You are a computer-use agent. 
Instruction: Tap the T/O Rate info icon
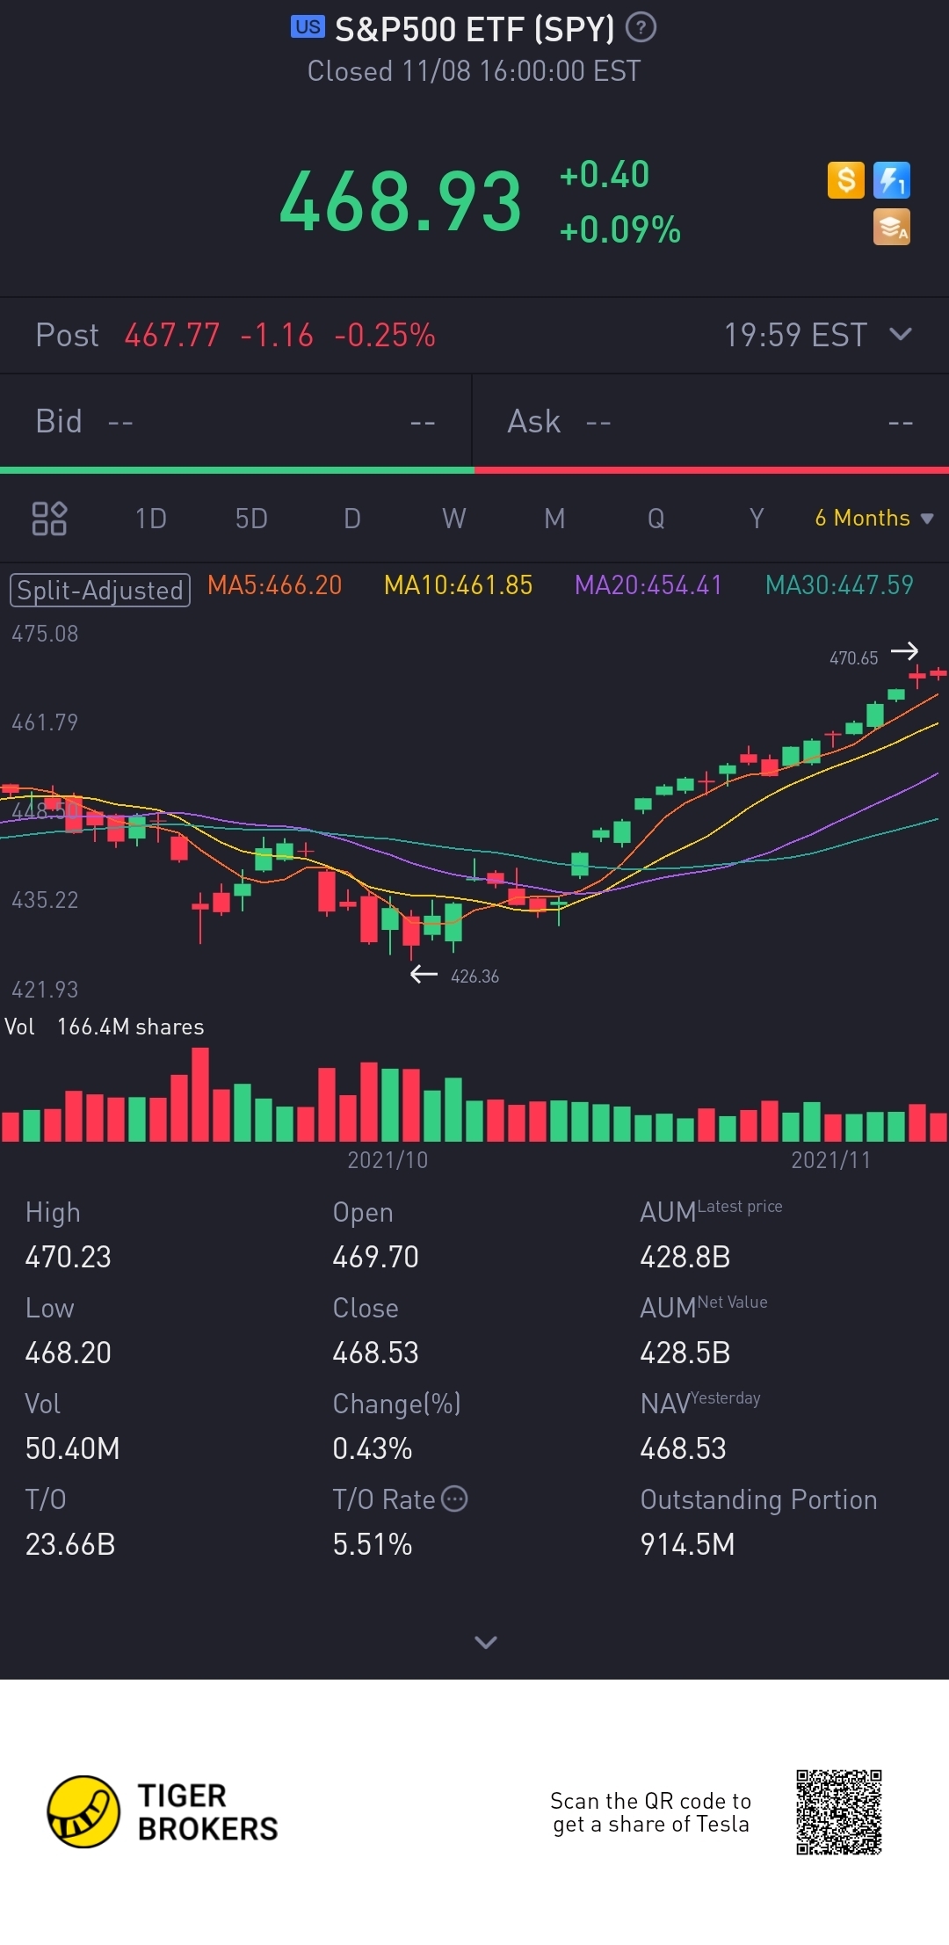(454, 1499)
